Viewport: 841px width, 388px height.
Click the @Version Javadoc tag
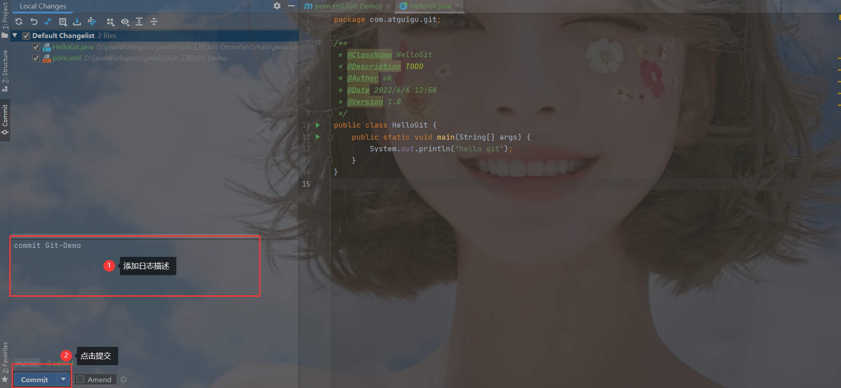tap(365, 102)
